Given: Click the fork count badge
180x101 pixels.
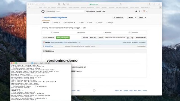Looking at the screenshot, I should (145, 17).
